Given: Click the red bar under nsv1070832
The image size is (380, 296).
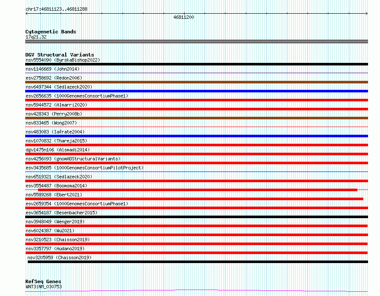Looking at the screenshot, I should click(x=196, y=145).
